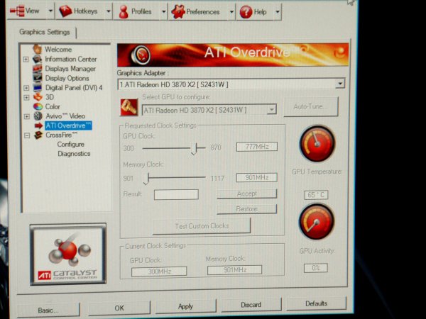
Task: Click the Information Center icon
Action: (37, 59)
